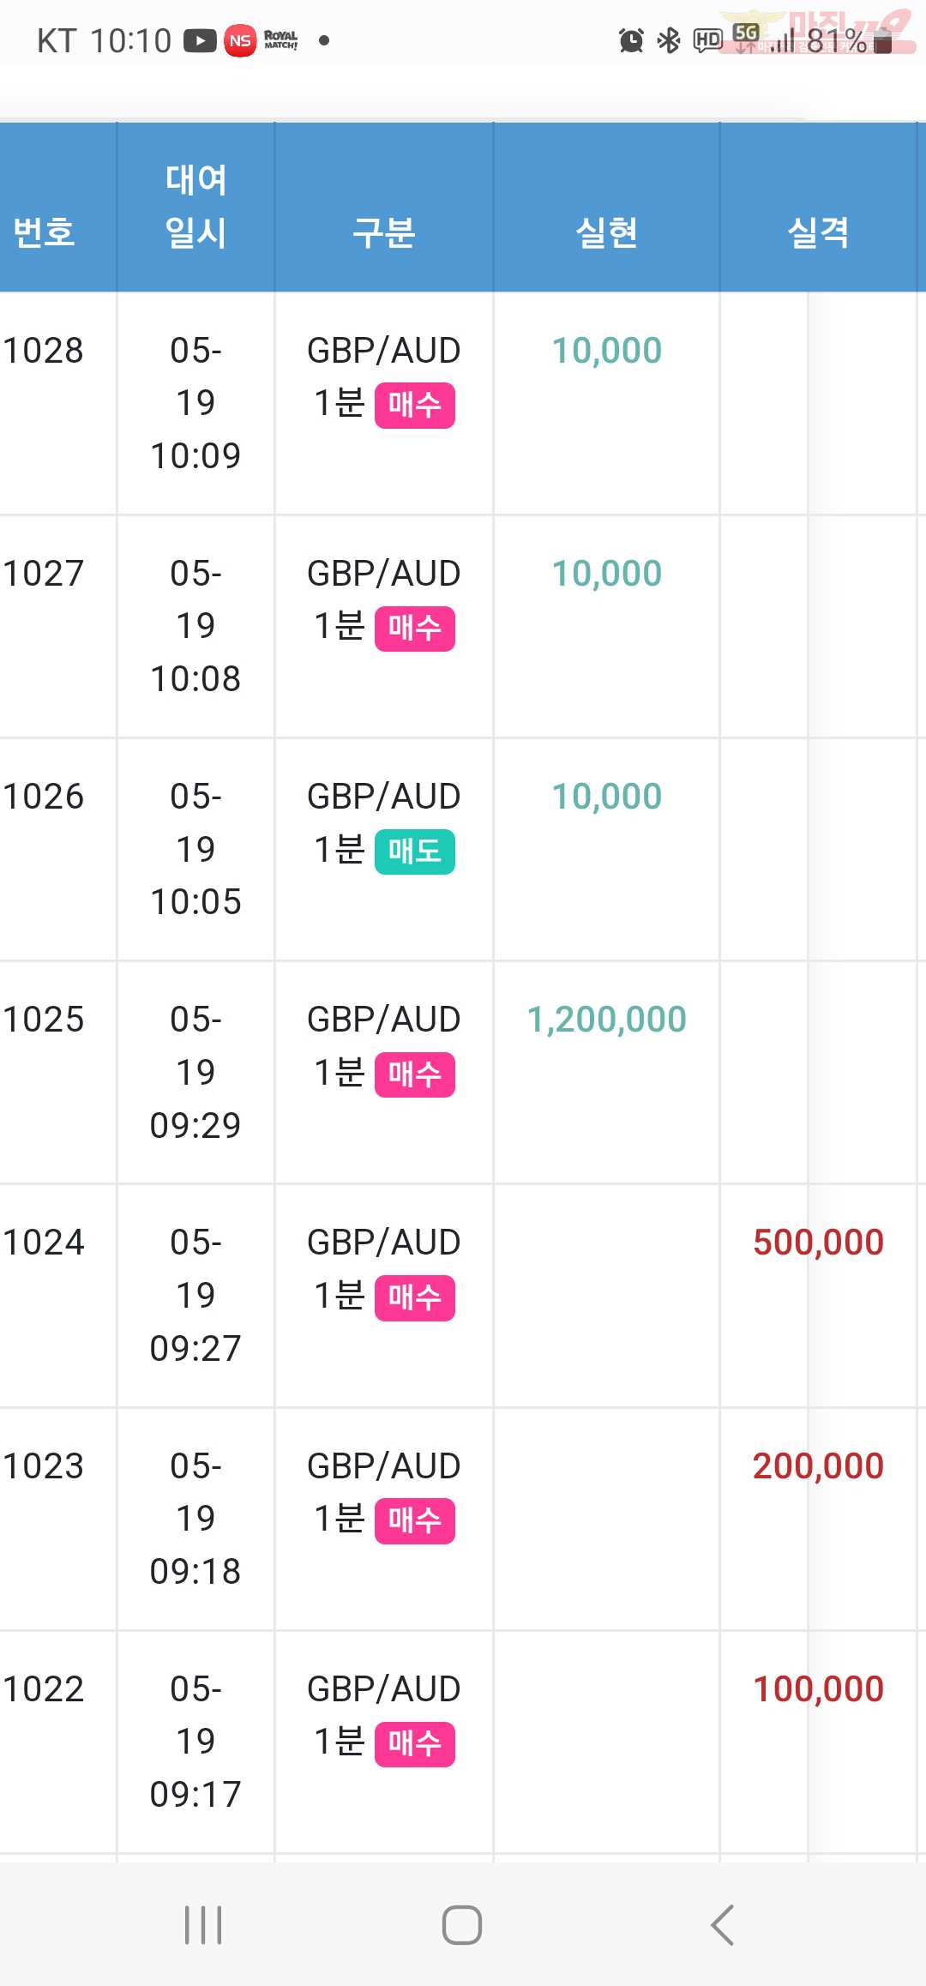The image size is (926, 1986).
Task: Tap the Bluetooth status icon
Action: point(669,40)
